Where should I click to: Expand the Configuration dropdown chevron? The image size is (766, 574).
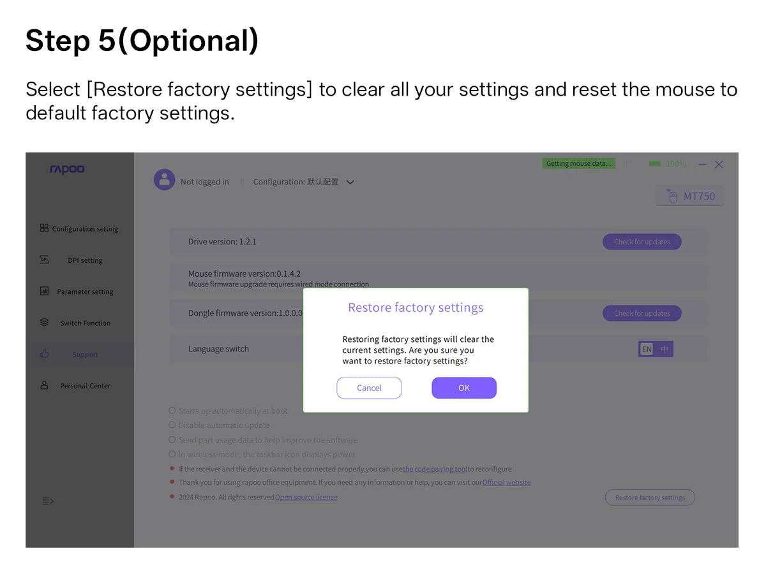pos(350,182)
